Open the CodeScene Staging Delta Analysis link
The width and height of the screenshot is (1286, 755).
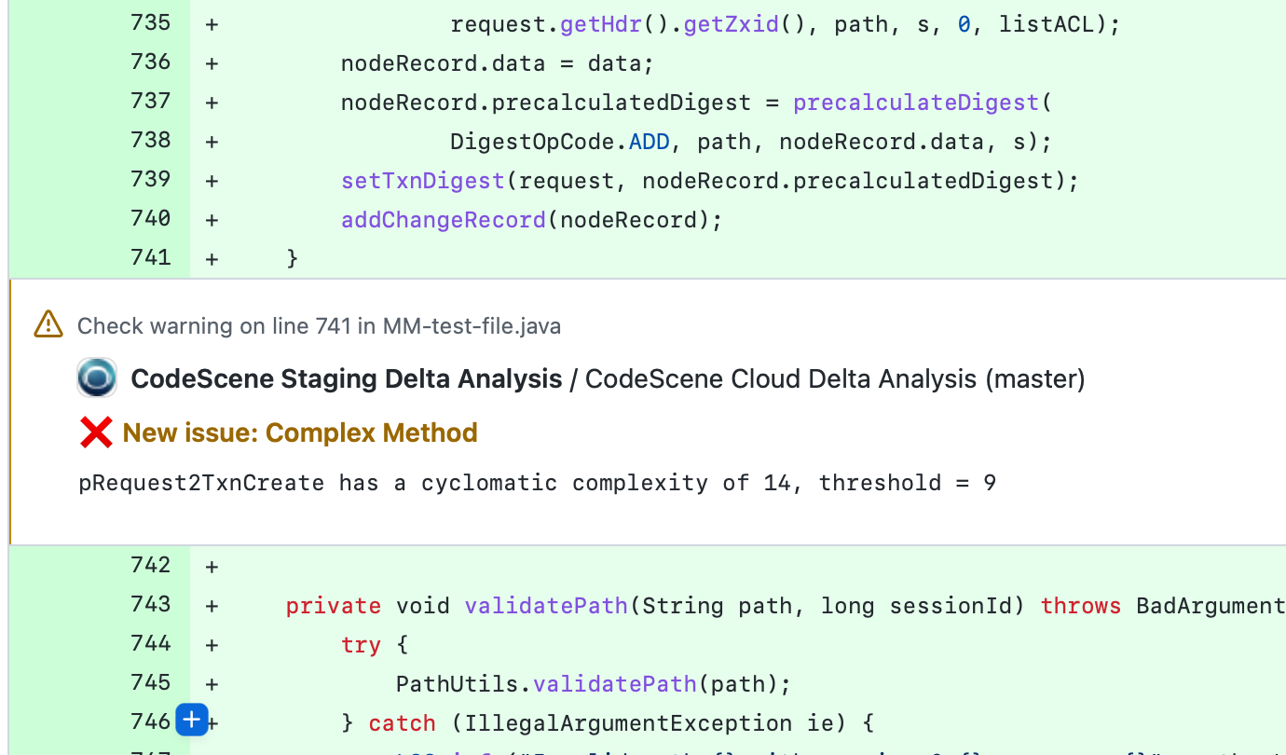point(346,379)
